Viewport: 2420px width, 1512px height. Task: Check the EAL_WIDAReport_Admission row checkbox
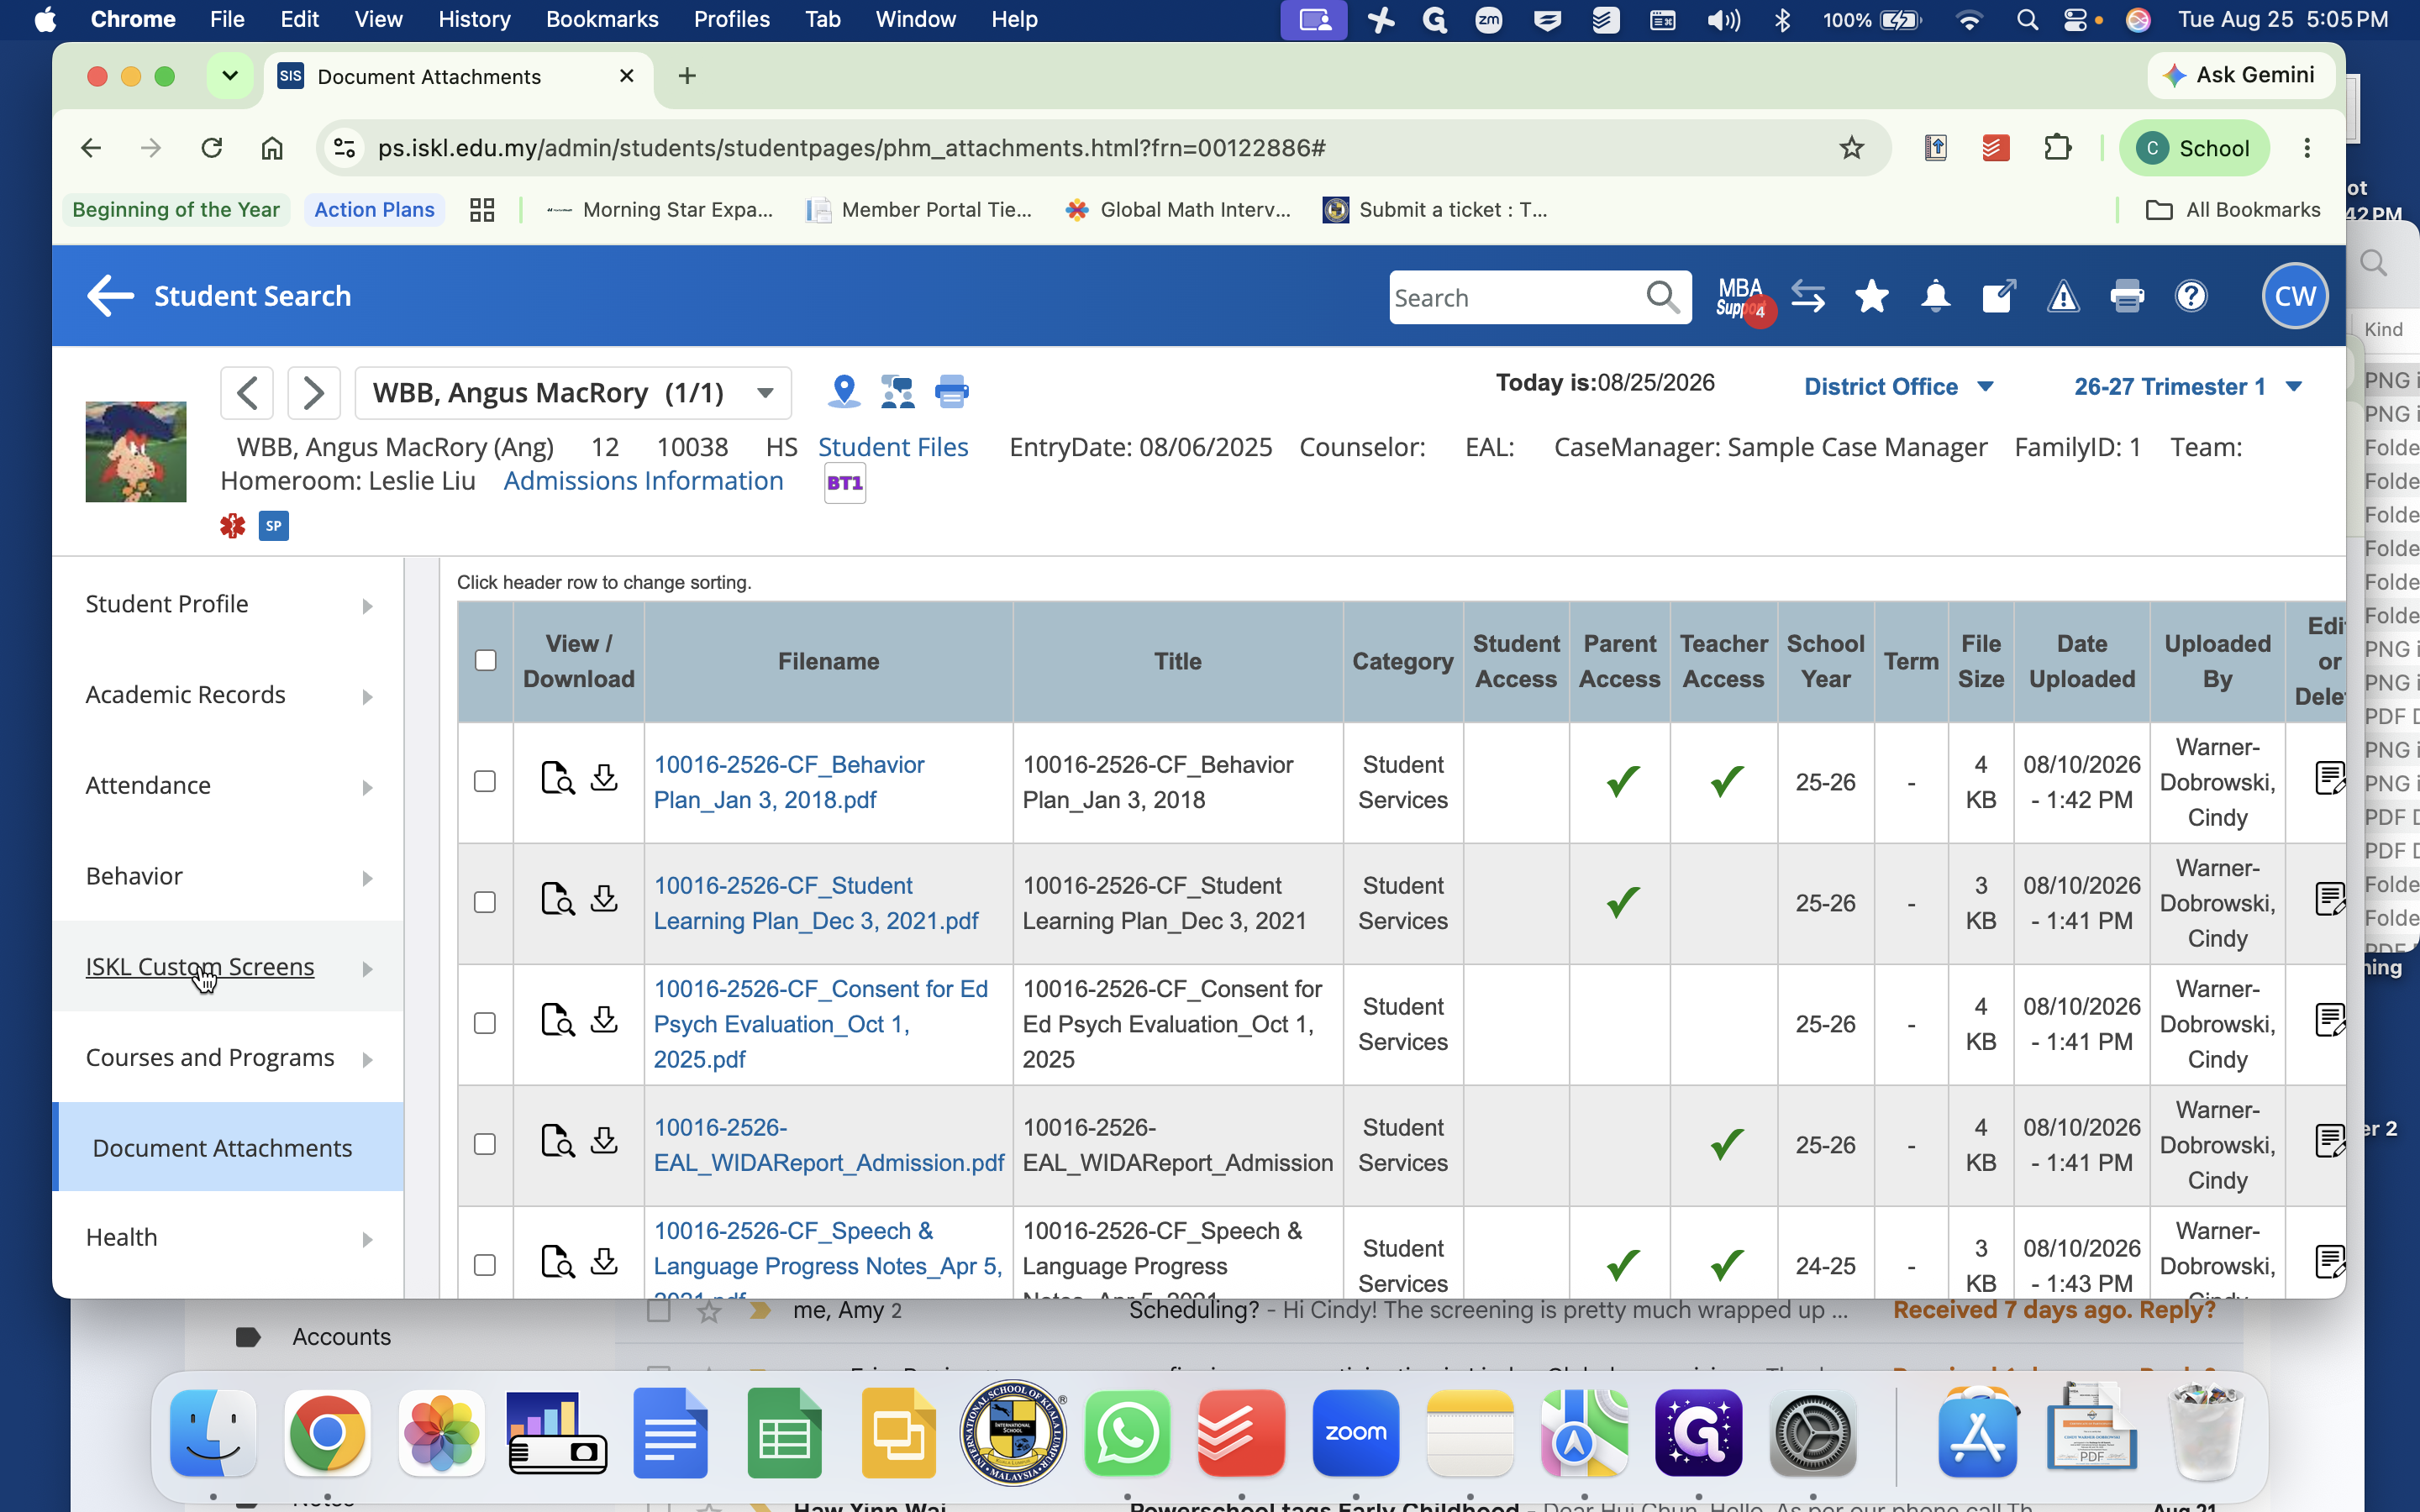click(x=485, y=1144)
